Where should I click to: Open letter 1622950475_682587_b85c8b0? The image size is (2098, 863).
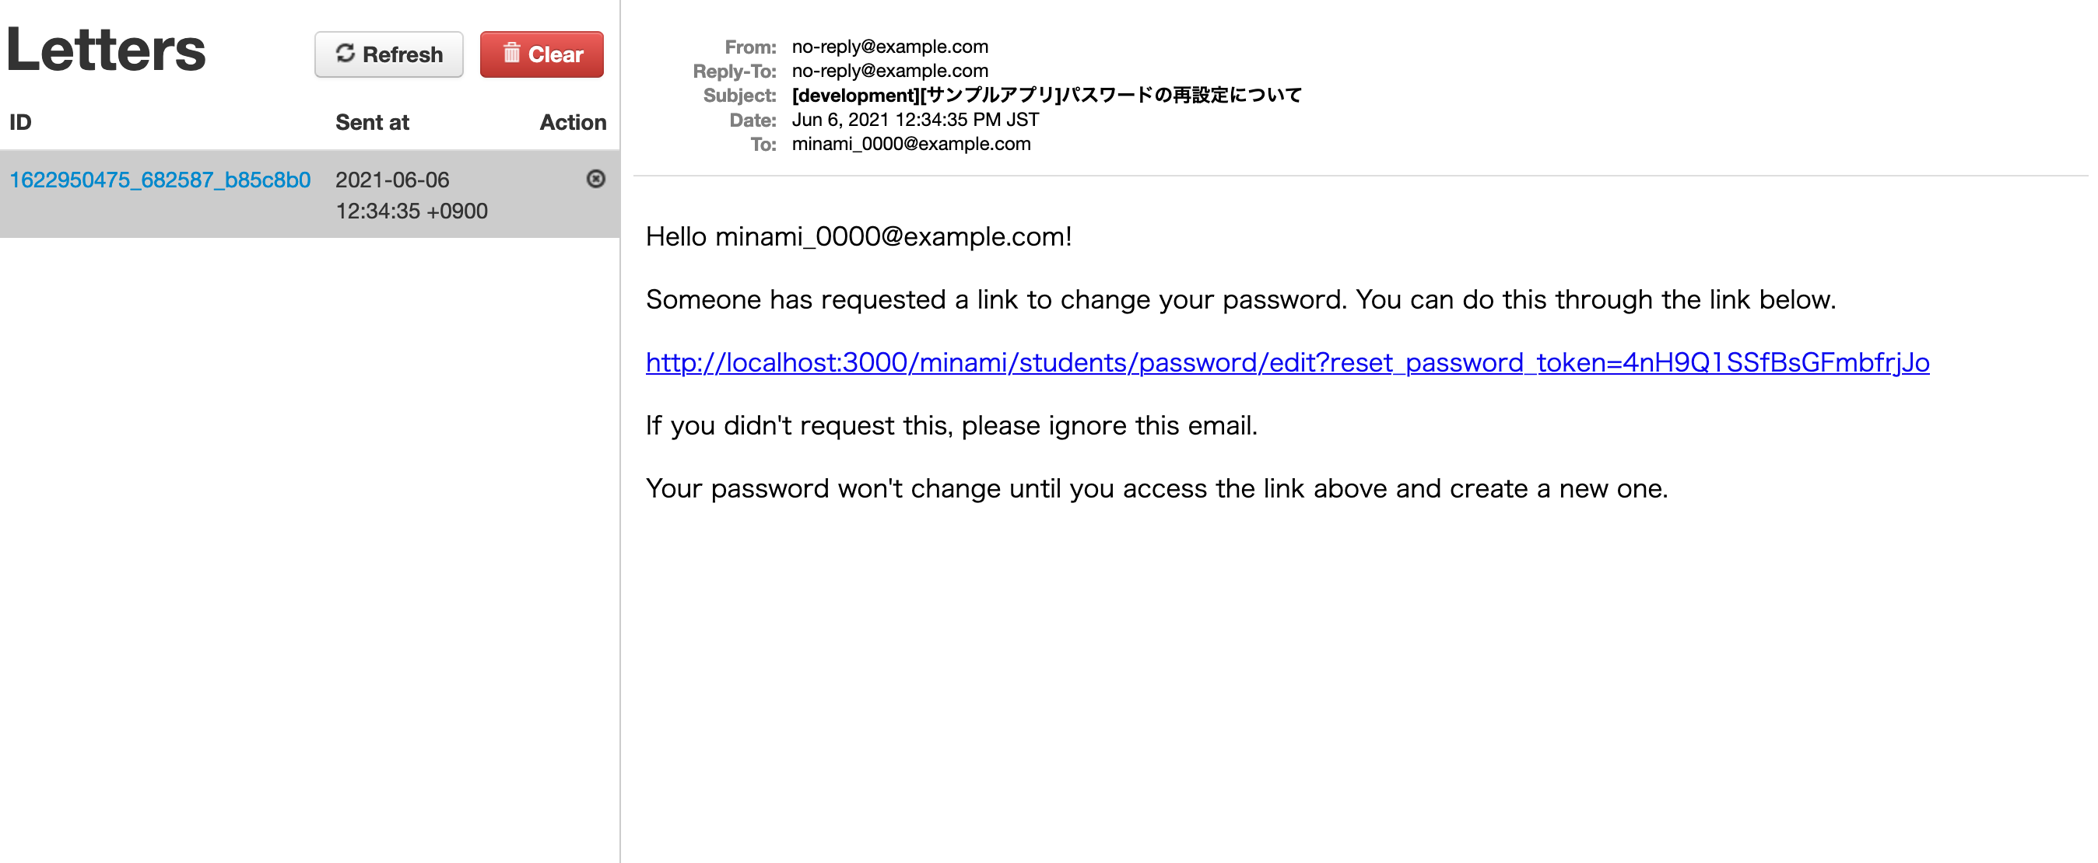pyautogui.click(x=160, y=180)
